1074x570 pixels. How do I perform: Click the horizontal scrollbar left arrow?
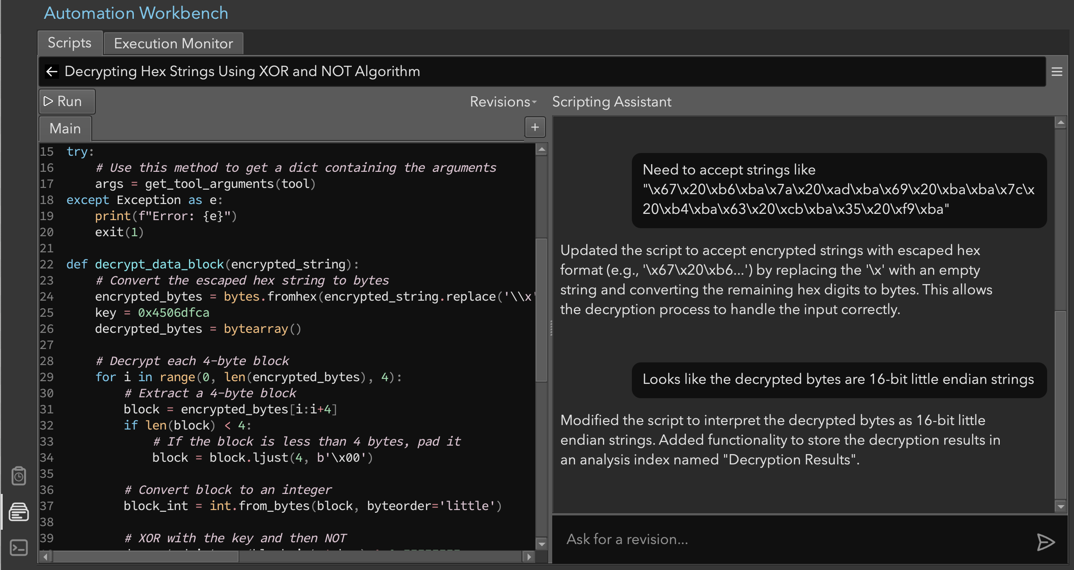pyautogui.click(x=45, y=557)
